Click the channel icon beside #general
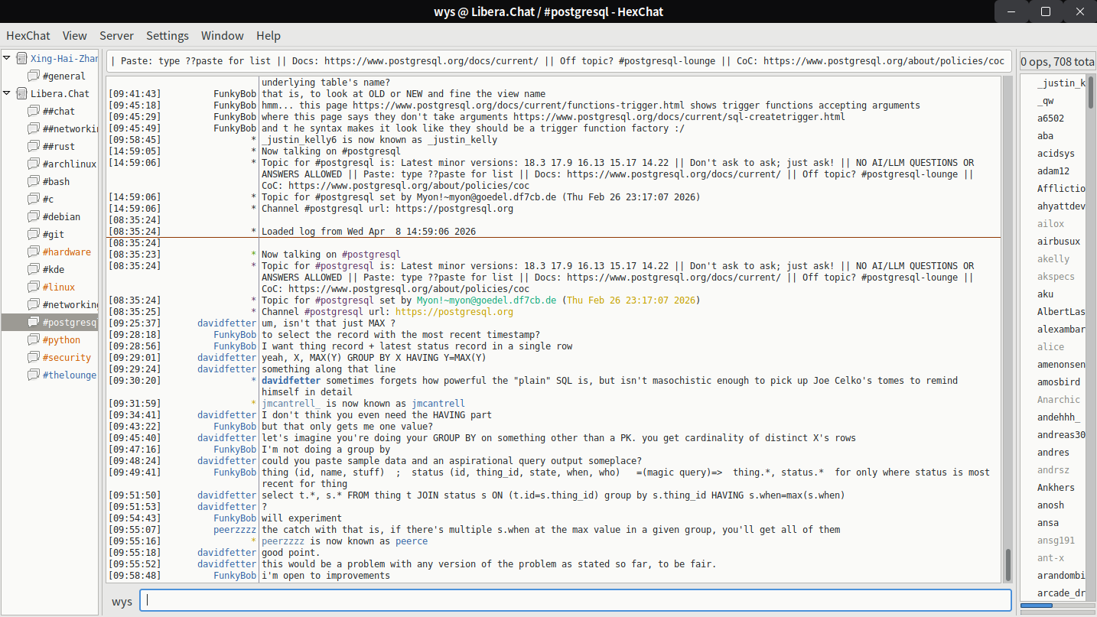1097x617 pixels. click(33, 76)
